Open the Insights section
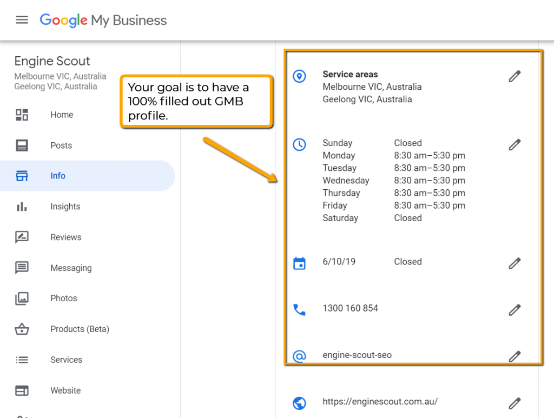554x418 pixels. (65, 207)
